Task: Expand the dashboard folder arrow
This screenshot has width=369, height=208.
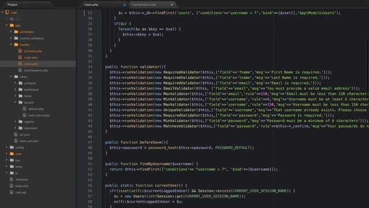Action: (16, 90)
